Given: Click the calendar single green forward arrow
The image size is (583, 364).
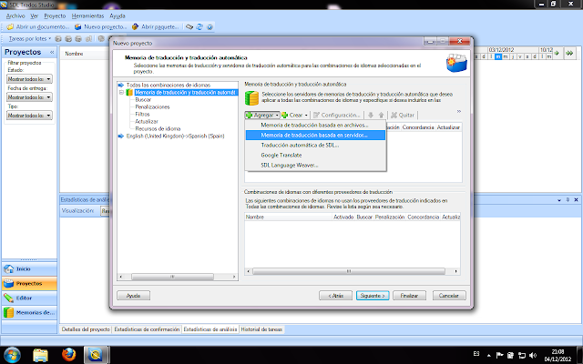Looking at the screenshot, I should click(x=557, y=53).
